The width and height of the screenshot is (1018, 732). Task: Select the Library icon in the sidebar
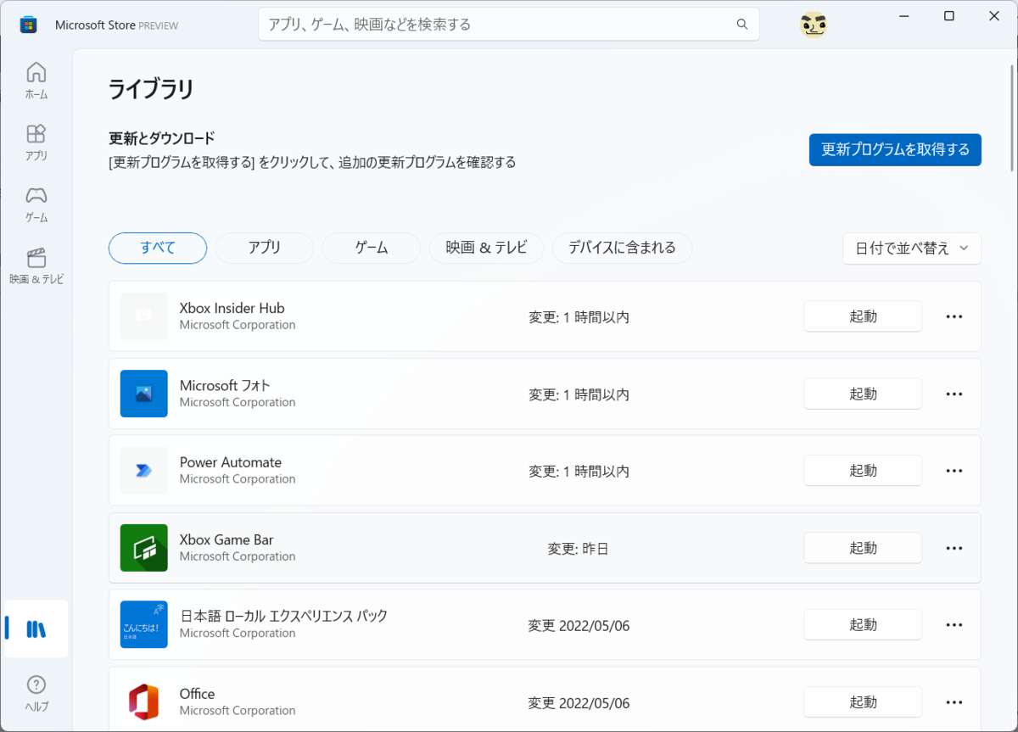coord(36,629)
